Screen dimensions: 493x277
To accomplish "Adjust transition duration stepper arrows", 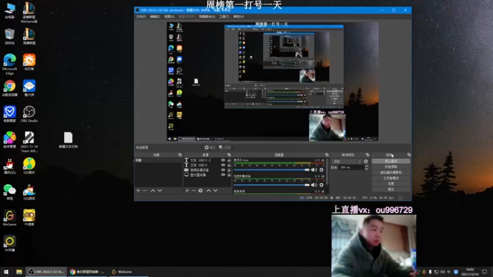I will (x=366, y=167).
